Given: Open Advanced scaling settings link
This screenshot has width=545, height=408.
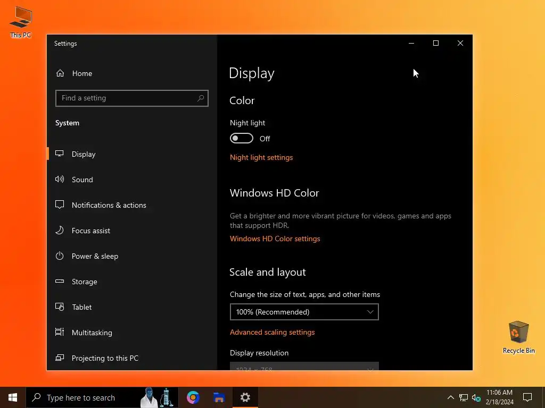Looking at the screenshot, I should coord(272,332).
